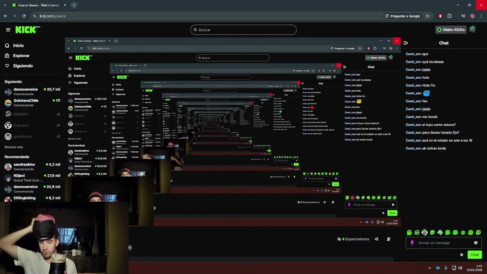The width and height of the screenshot is (487, 274).
Task: Select the outermost Jcaarce Stream browser tab
Action: [39, 5]
